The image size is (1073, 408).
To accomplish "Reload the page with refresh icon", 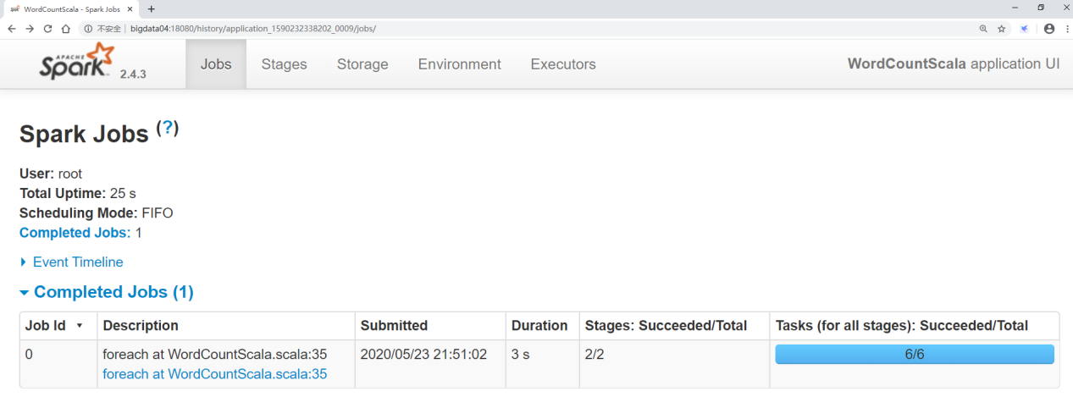I will 47,29.
